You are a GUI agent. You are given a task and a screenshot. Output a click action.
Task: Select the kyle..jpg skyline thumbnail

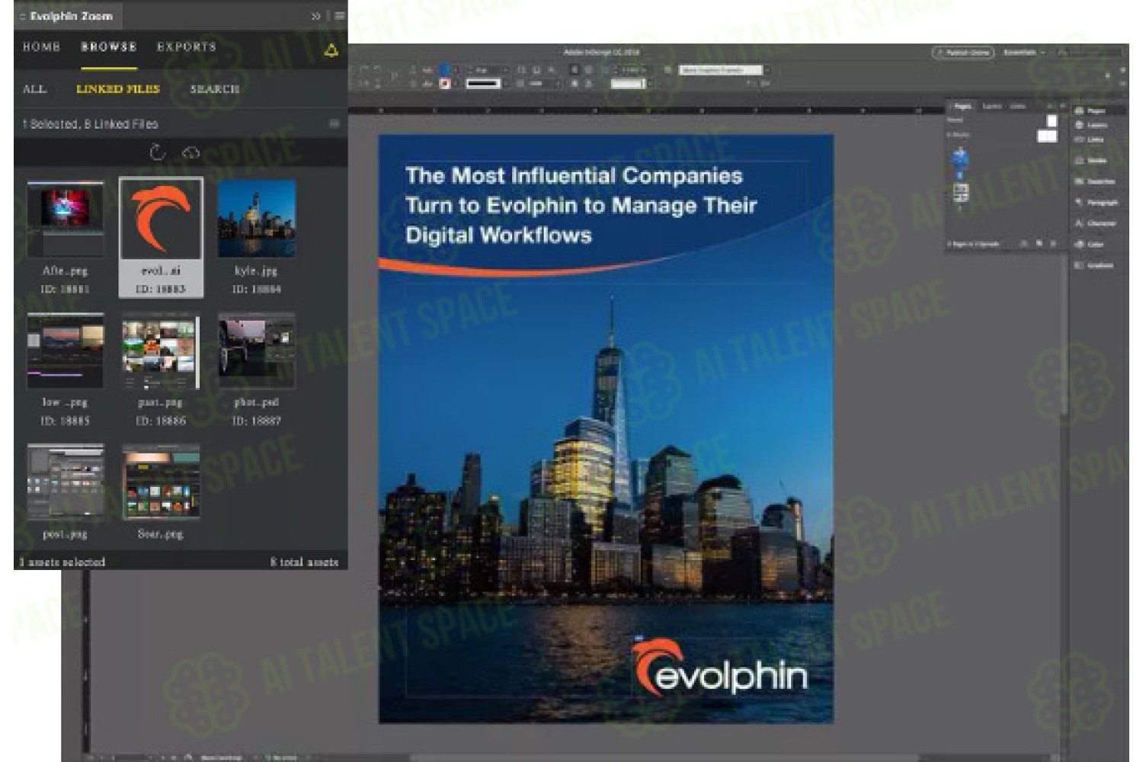click(257, 218)
